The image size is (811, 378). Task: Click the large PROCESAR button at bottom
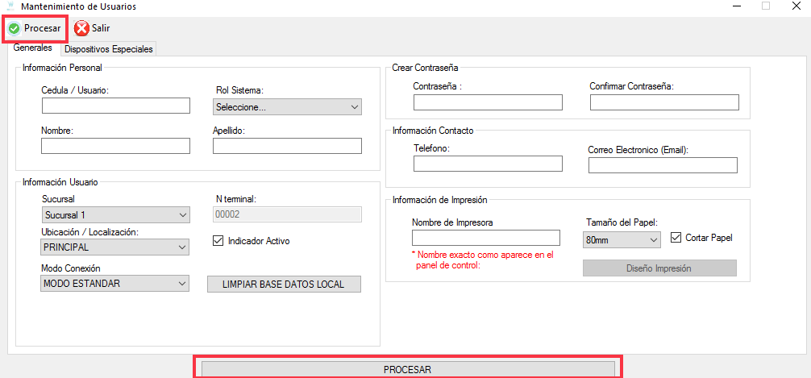coord(407,369)
